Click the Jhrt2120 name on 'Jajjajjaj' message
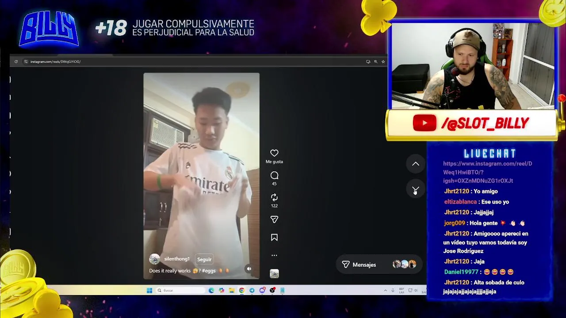566x318 pixels. click(x=456, y=212)
